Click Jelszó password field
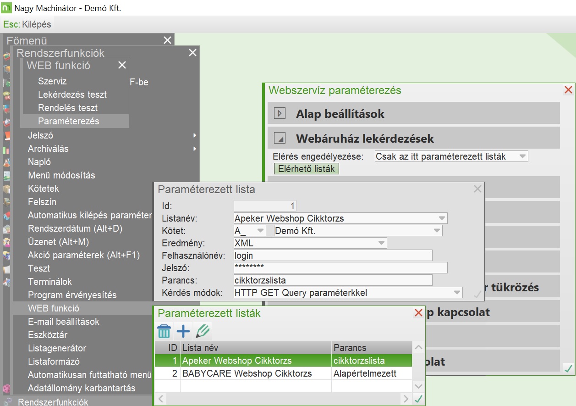Image resolution: width=576 pixels, height=406 pixels. click(x=340, y=268)
